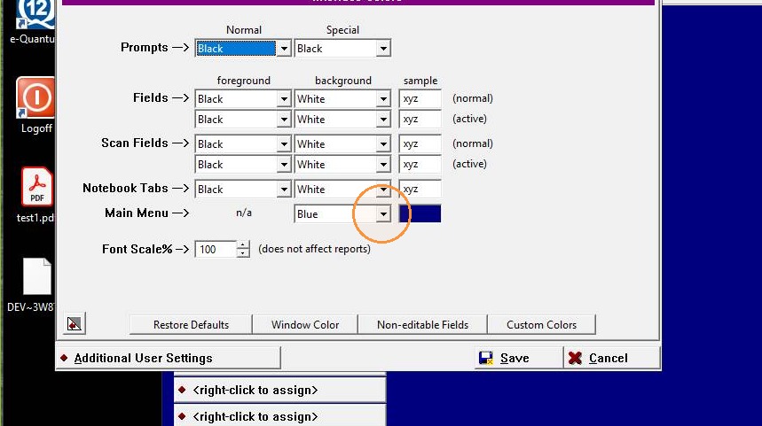
Task: Open Additional User Settings
Action: 169,358
